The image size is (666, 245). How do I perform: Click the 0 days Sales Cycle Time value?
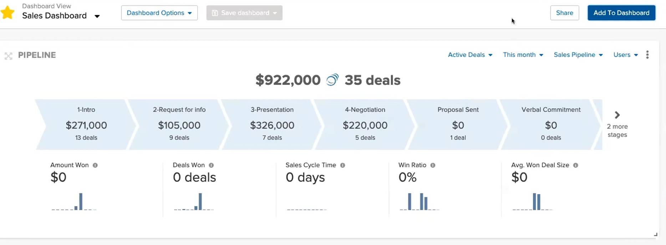tap(305, 178)
